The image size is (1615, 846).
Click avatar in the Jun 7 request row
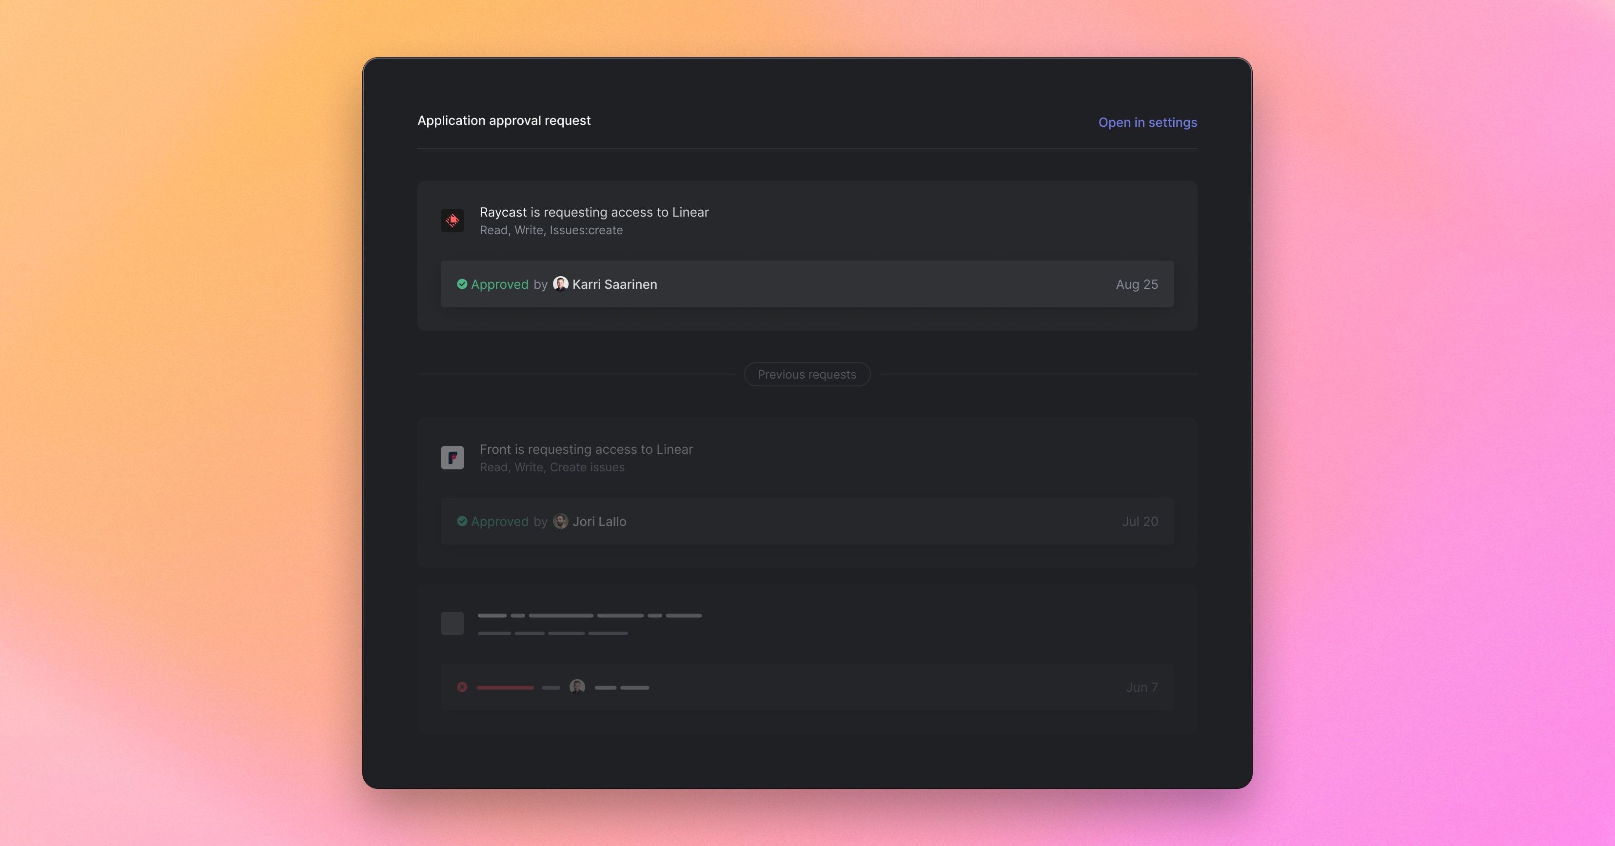577,687
